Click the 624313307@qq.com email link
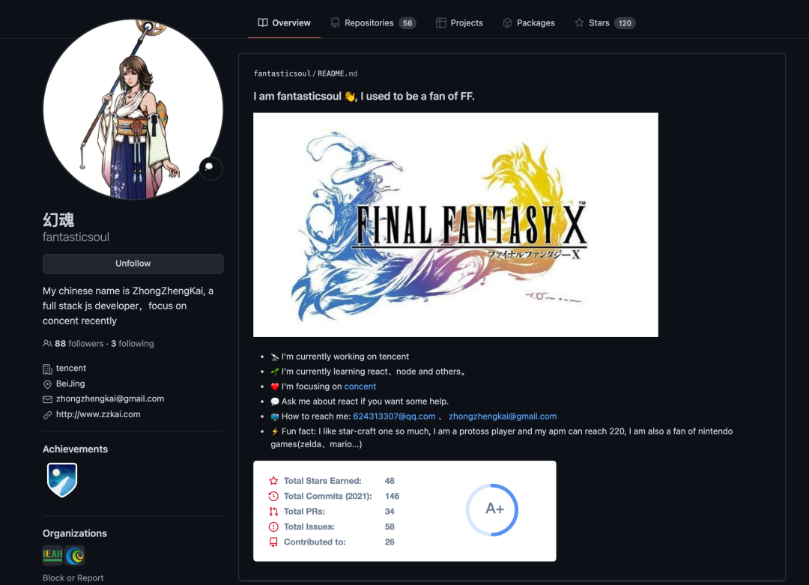The image size is (809, 585). pos(394,416)
